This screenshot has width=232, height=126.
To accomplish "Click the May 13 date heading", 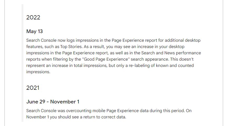I will coord(34,31).
